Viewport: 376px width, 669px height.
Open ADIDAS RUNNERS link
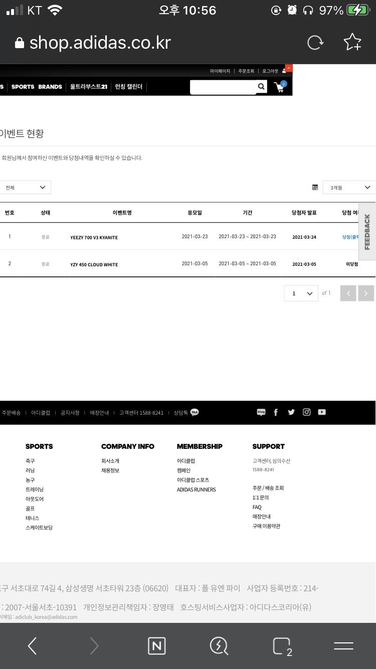point(197,489)
